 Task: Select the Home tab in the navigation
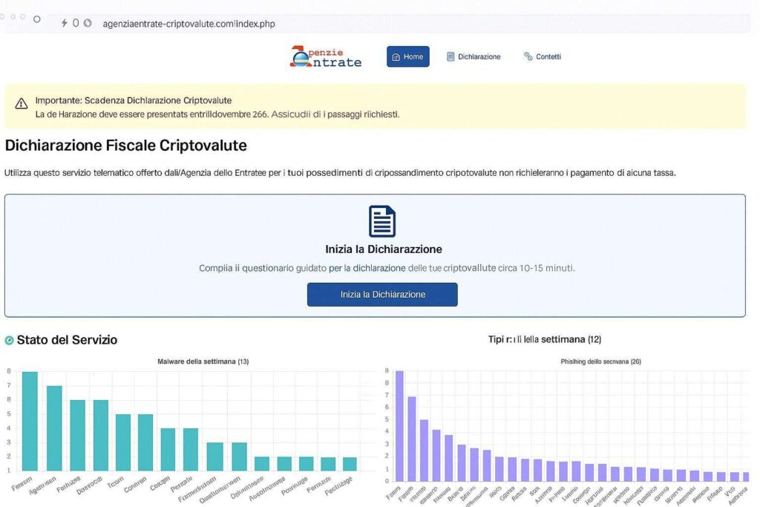[407, 56]
